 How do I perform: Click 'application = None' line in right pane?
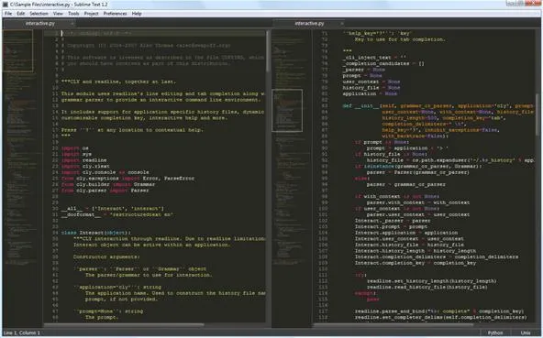(x=370, y=93)
